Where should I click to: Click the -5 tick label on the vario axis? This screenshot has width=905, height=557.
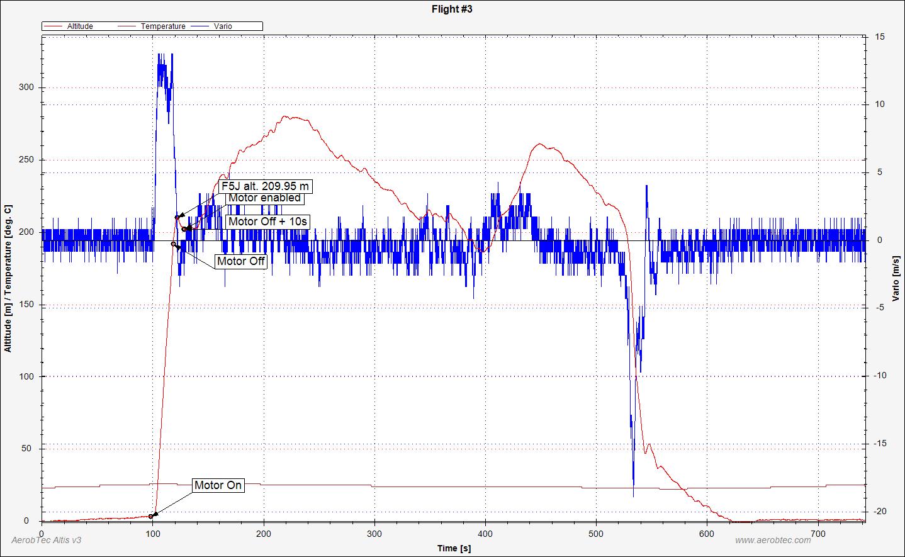click(x=880, y=308)
